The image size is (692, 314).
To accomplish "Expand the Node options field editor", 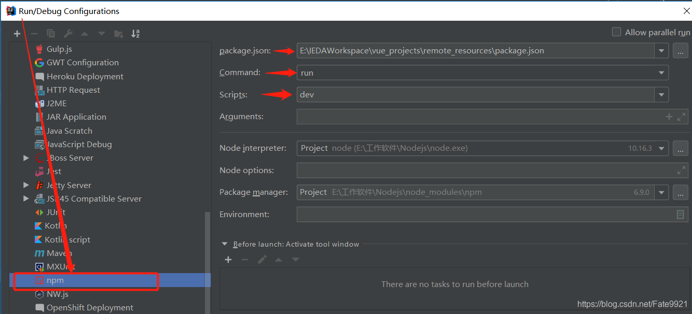I will (682, 170).
